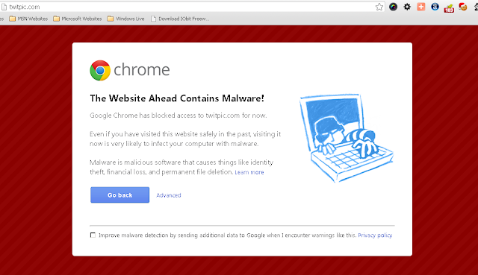Click the laptop thief malware illustration
Screen dimensions: 478x275
[347, 138]
